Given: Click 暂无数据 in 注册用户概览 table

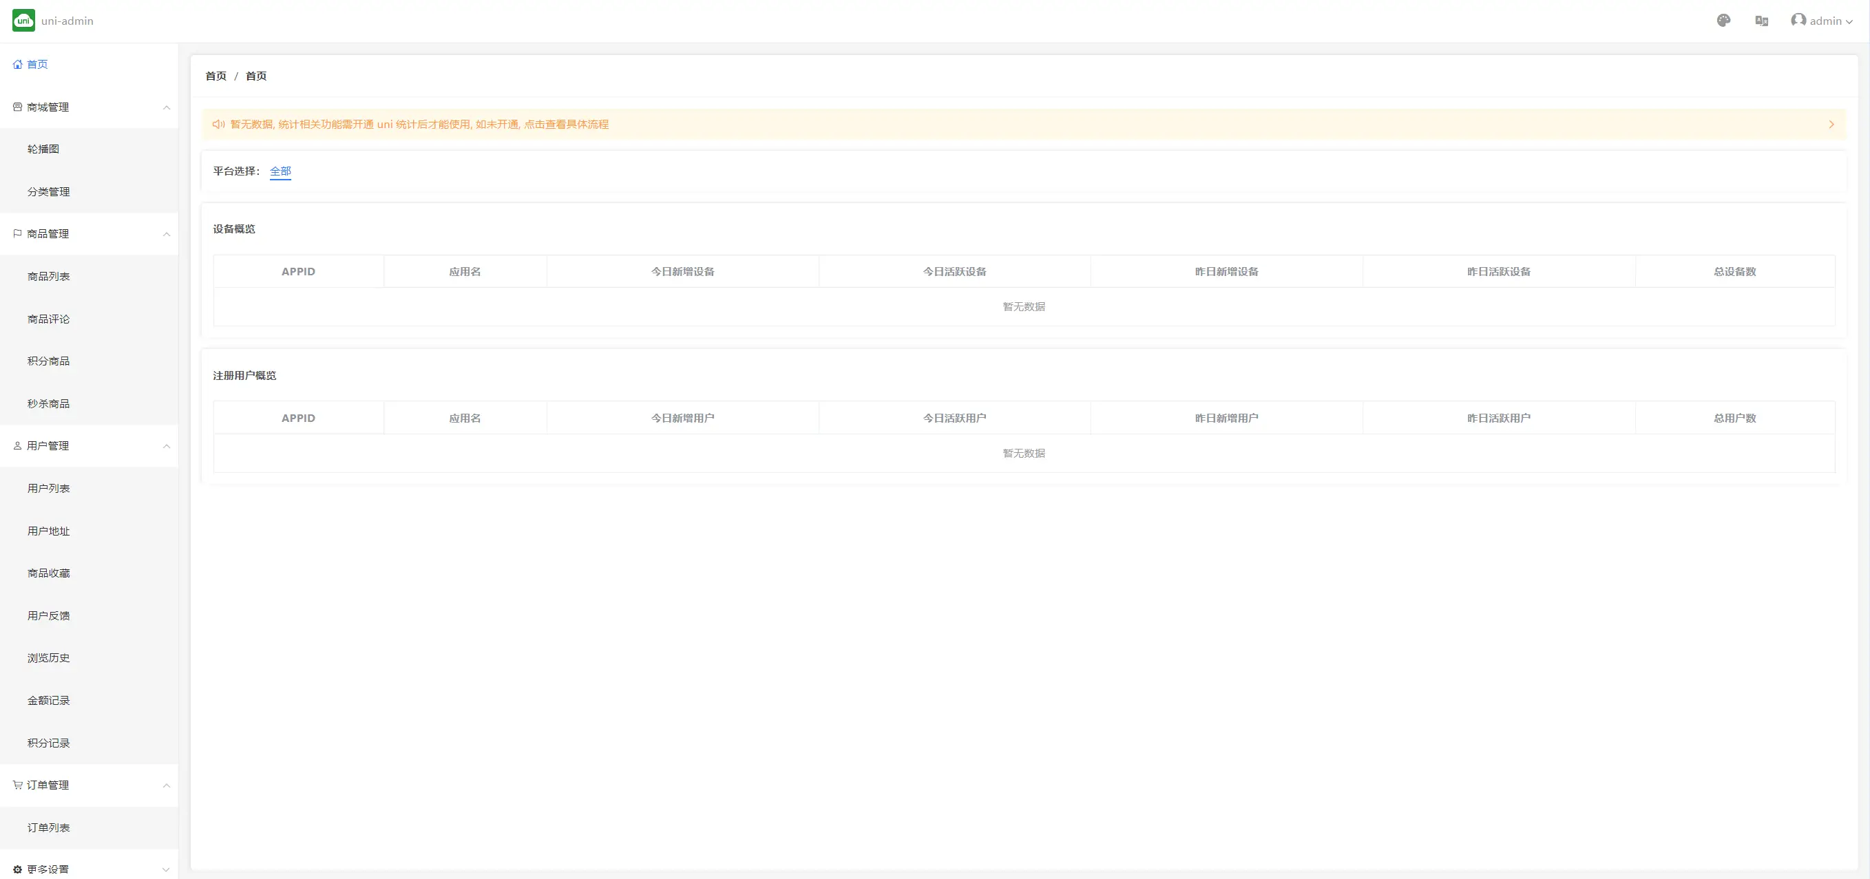Looking at the screenshot, I should click(x=1024, y=454).
